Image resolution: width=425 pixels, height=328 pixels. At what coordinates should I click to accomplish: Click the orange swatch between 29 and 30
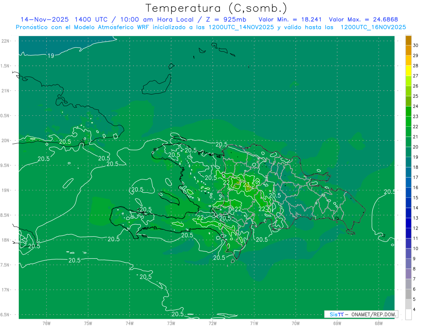click(408, 51)
